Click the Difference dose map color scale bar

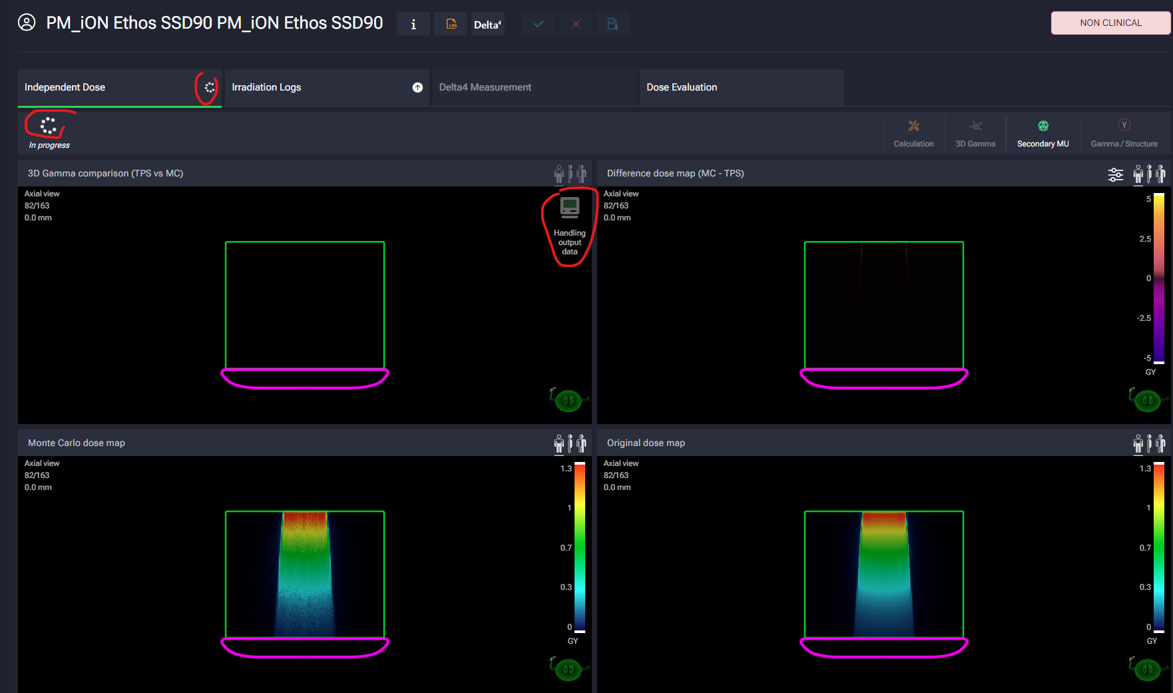1159,278
